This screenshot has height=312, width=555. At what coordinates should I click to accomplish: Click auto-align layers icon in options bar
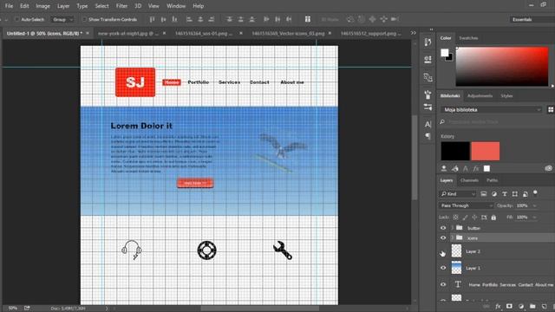coord(308,19)
